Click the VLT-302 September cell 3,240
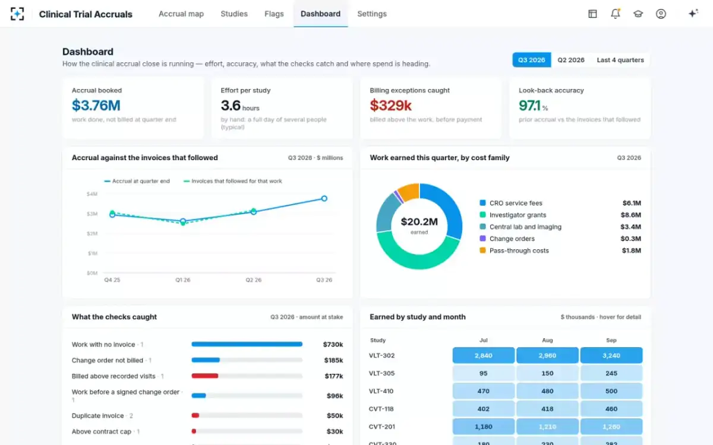 tap(611, 355)
